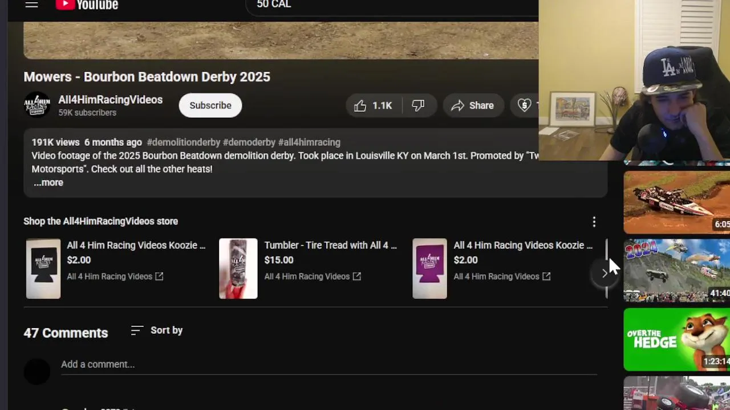The height and width of the screenshot is (410, 730).
Task: Open black Koozie product thumbnail
Action: pyautogui.click(x=43, y=269)
